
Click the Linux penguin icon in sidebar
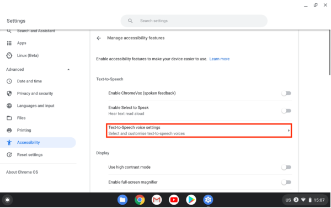[9, 55]
